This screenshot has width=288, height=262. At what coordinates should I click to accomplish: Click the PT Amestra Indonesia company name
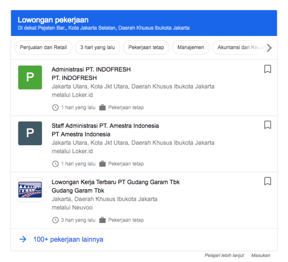81,134
